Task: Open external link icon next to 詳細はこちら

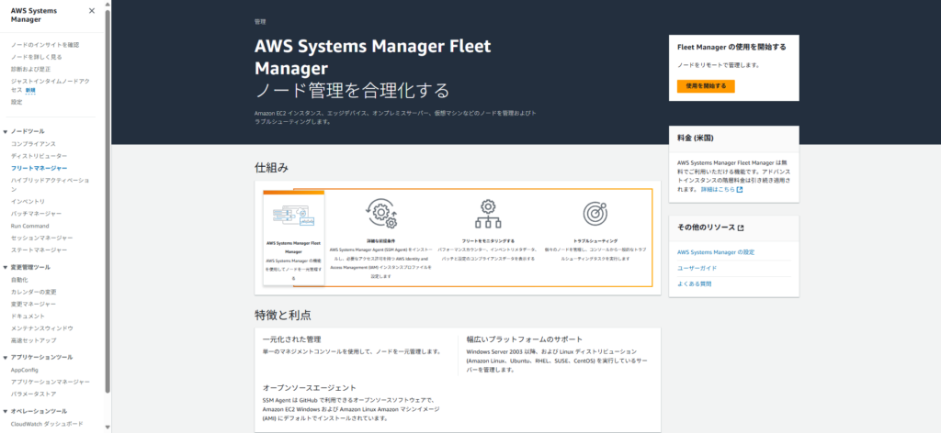Action: click(740, 190)
